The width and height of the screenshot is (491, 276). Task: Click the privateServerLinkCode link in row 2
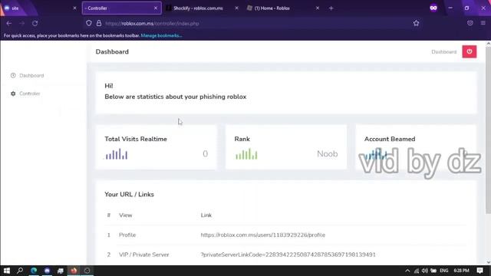point(288,255)
